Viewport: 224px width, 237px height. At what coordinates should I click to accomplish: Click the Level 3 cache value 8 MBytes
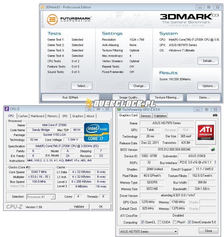coord(82,186)
